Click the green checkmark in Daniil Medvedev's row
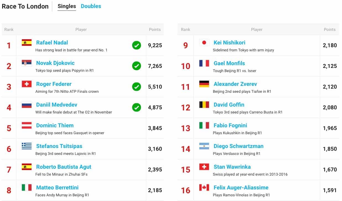Viewport: 342px width, 201px height. (137, 107)
